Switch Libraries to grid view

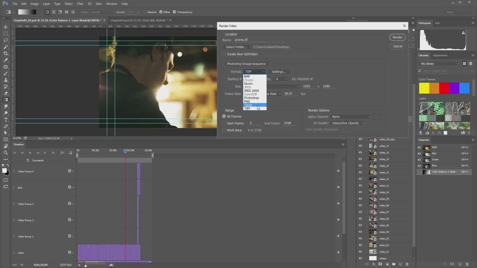(465, 64)
